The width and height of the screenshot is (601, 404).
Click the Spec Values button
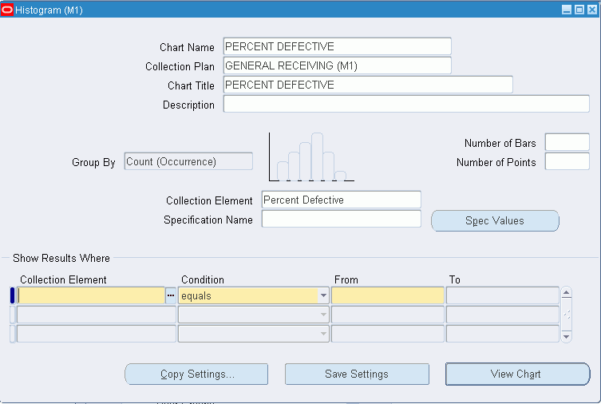click(495, 221)
